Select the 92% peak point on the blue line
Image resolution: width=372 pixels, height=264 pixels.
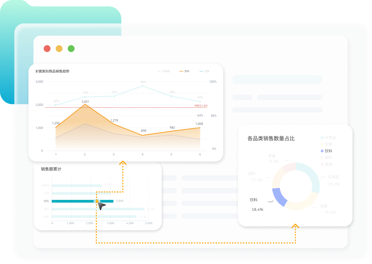pyautogui.click(x=143, y=86)
